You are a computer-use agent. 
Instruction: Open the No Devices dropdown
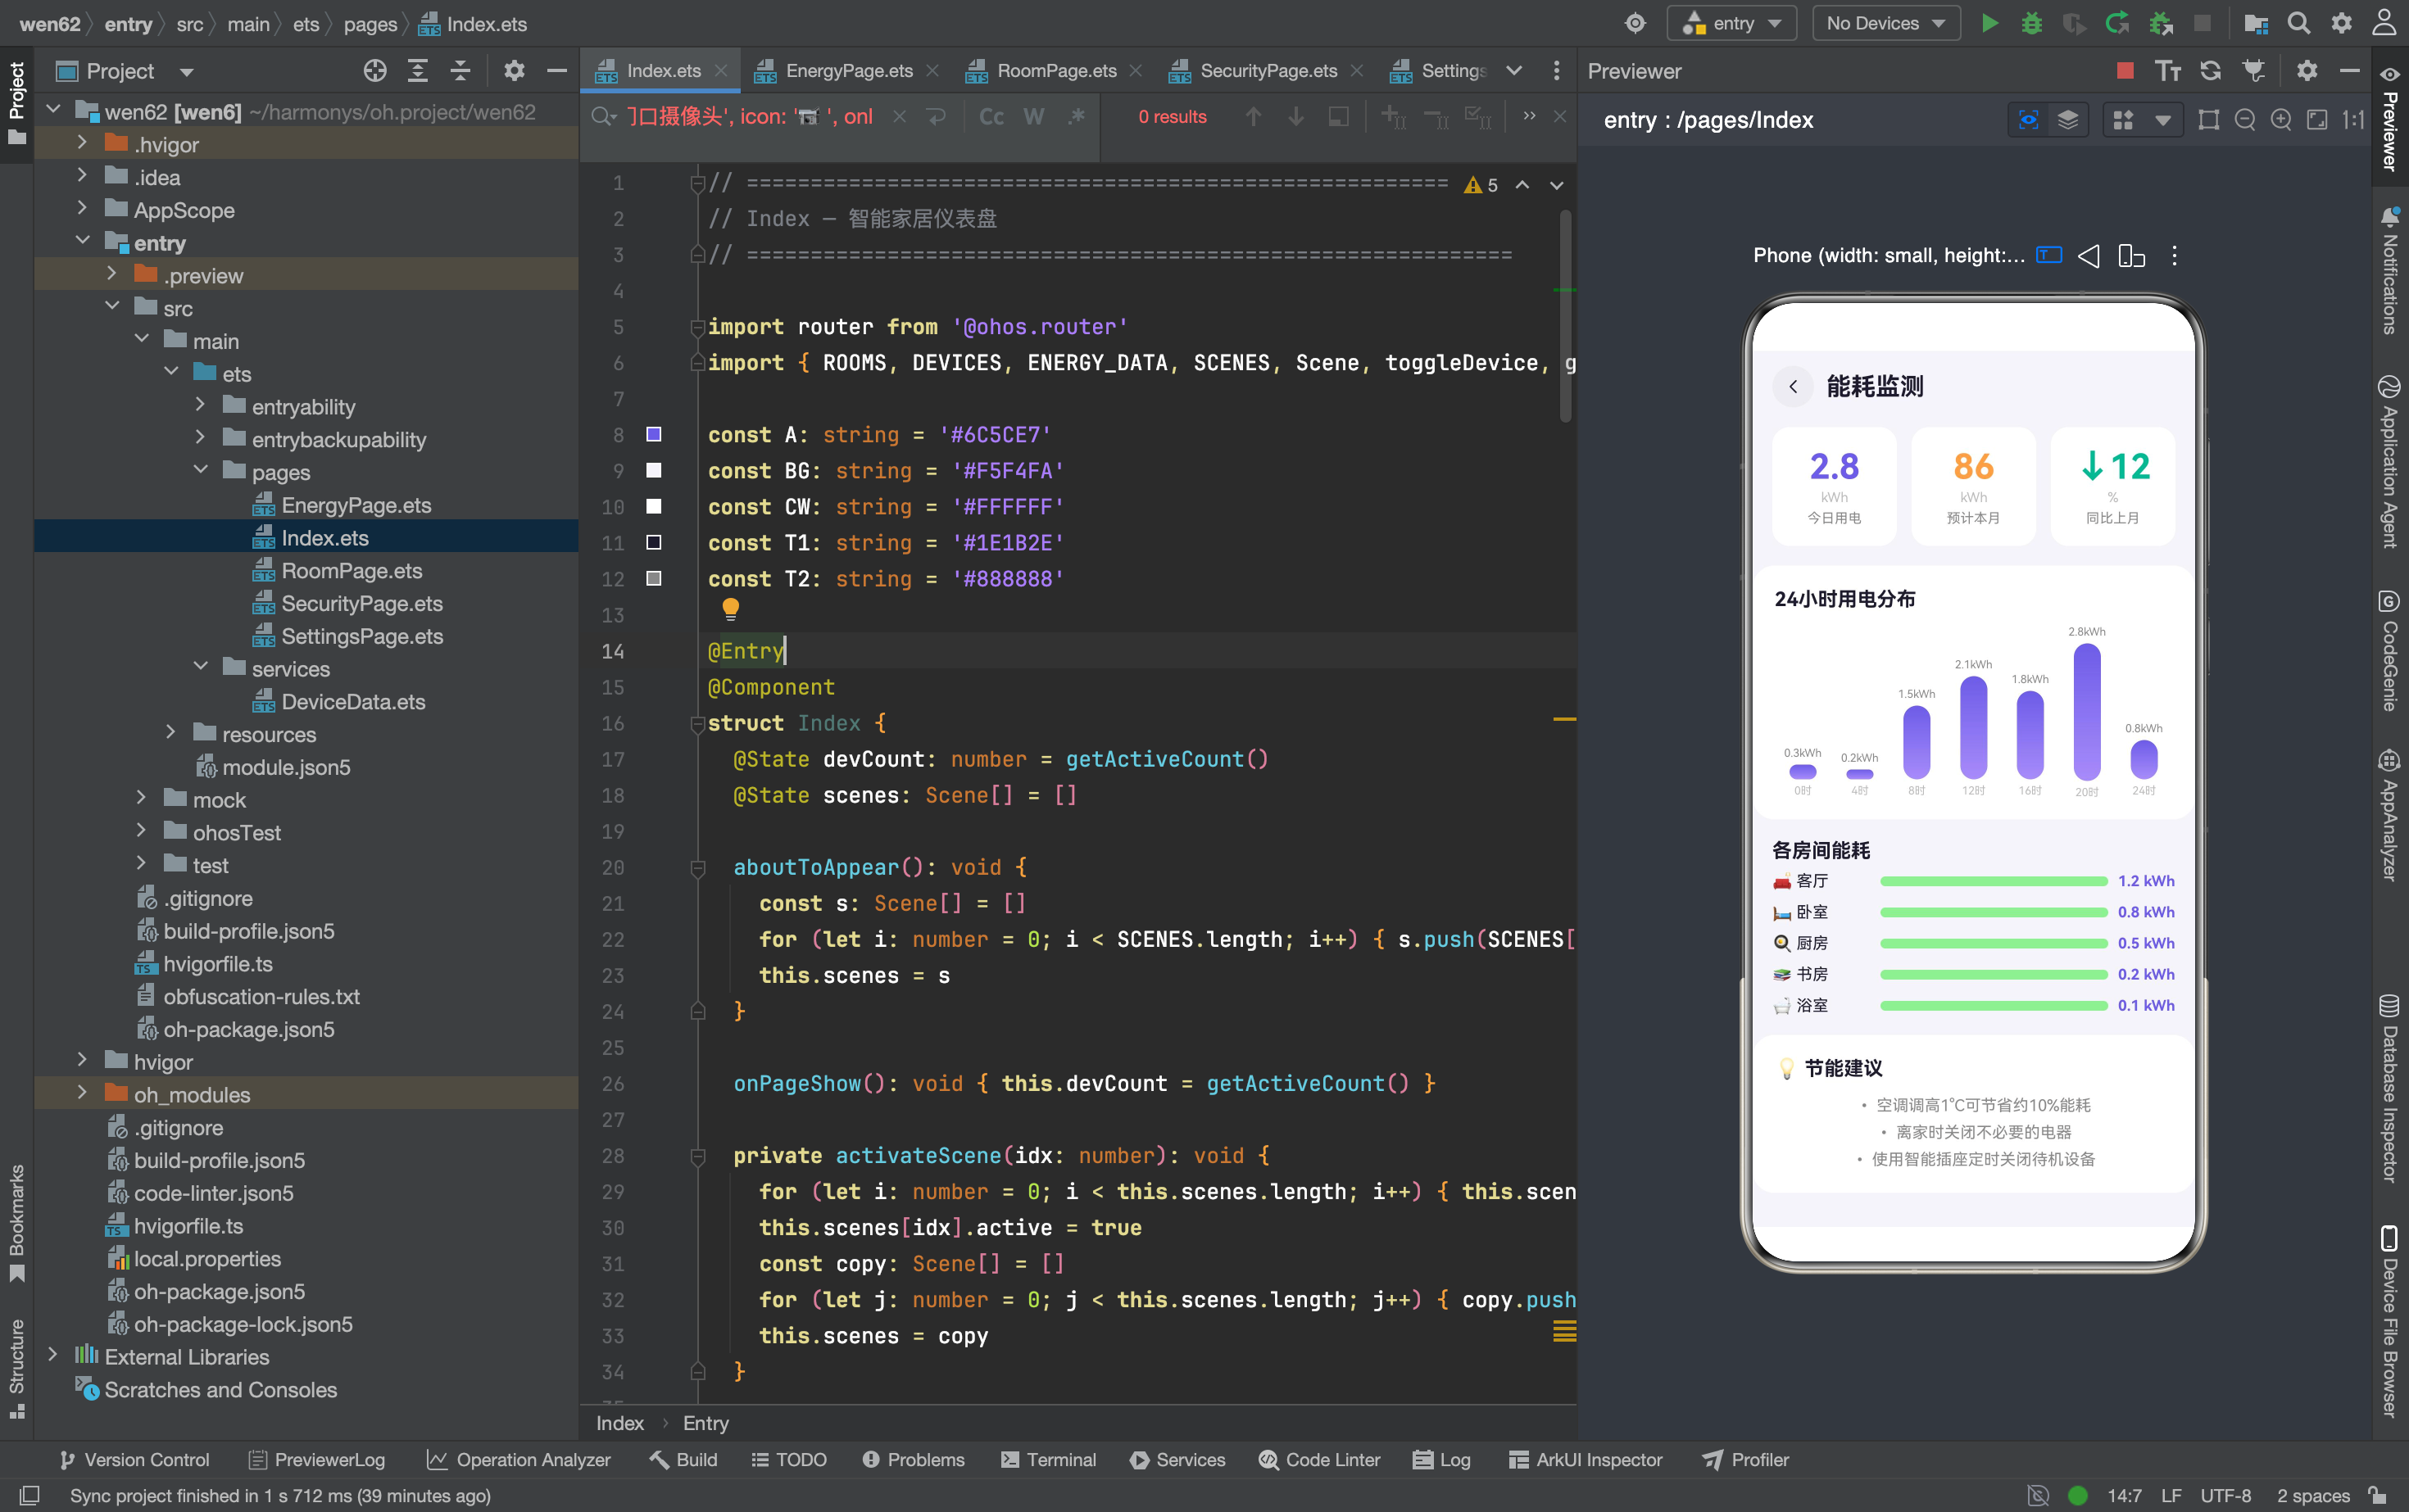(1885, 23)
